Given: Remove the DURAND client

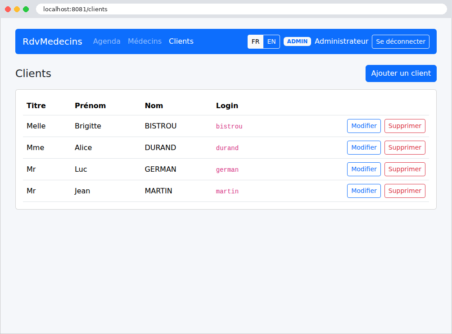Looking at the screenshot, I should pos(405,147).
